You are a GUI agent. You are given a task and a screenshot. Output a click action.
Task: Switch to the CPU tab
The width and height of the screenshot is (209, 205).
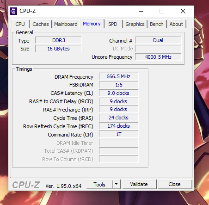click(20, 24)
